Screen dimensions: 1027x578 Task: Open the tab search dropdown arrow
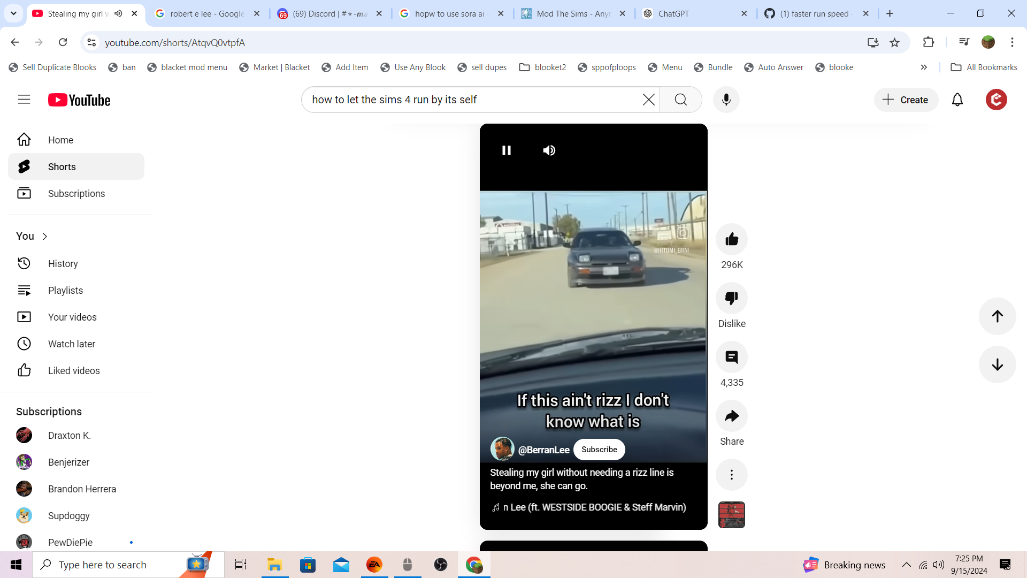click(13, 13)
